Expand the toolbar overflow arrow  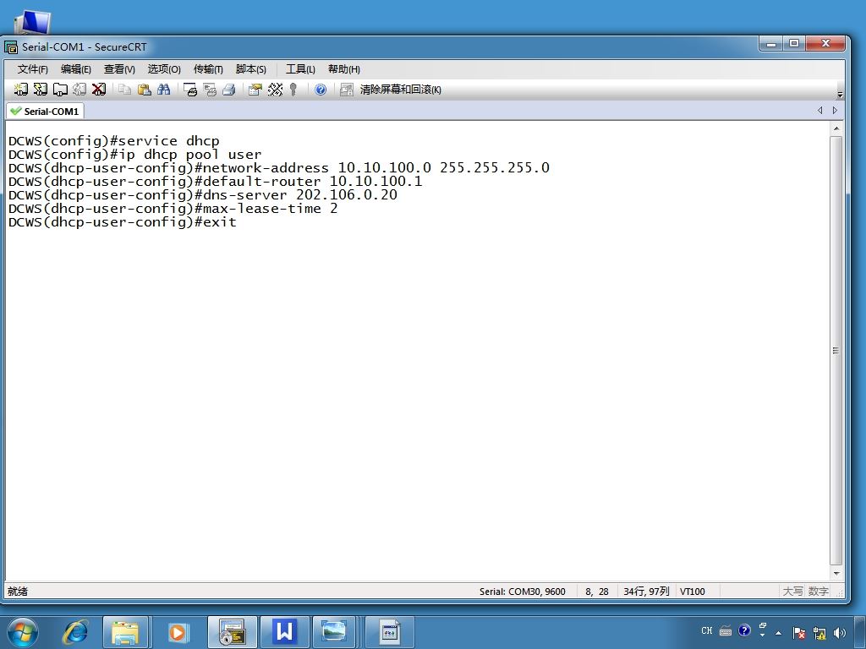tap(840, 95)
